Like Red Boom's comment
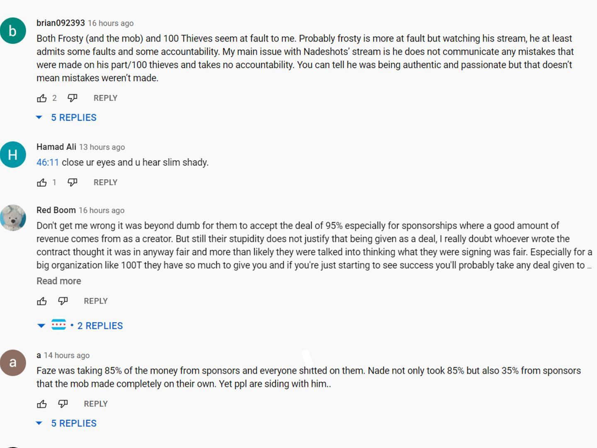The image size is (597, 448). tap(42, 301)
